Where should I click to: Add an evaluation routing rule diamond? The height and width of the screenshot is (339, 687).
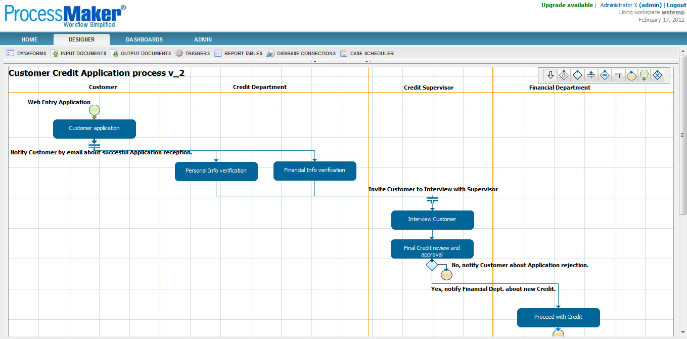[x=564, y=75]
